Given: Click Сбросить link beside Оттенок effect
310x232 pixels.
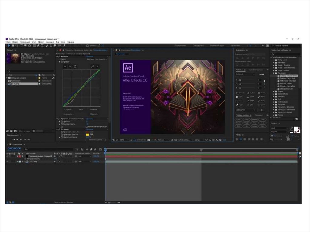Looking at the screenshot, I should coord(89,129).
